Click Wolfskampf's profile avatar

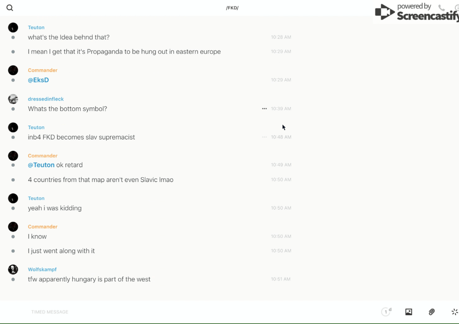[13, 269]
